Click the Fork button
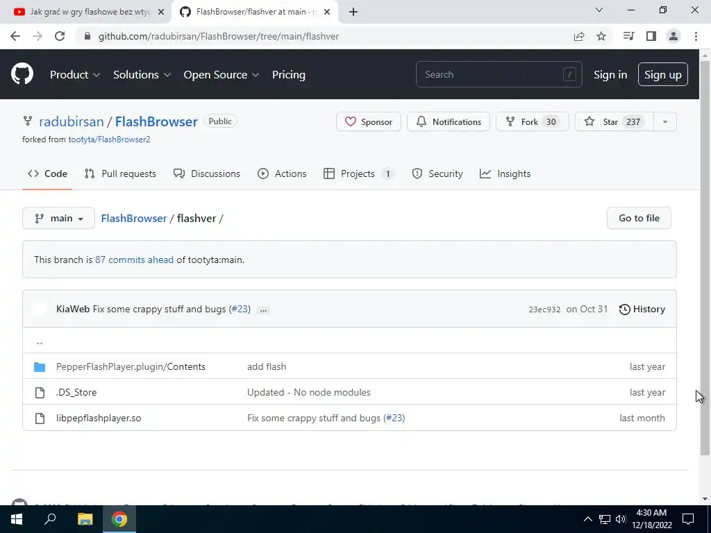Viewport: 711px width, 533px height. [x=533, y=121]
